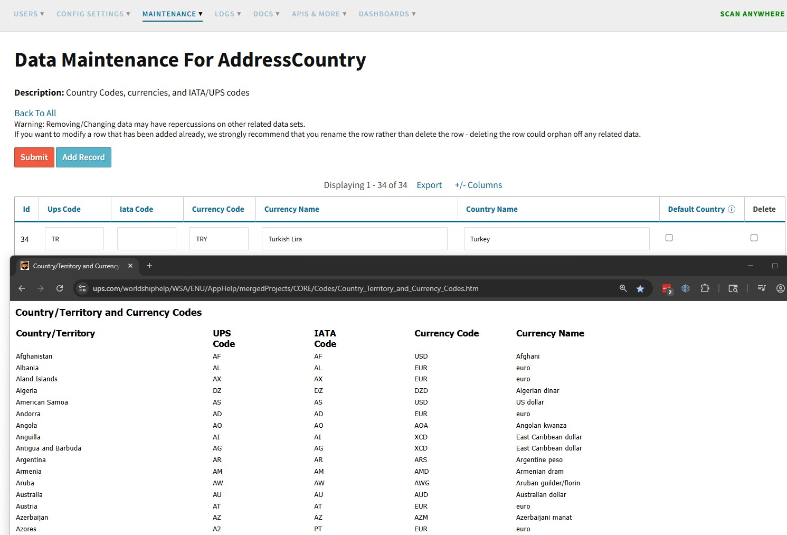Viewport: 787px width, 535px height.
Task: Reload the UPS codes page
Action: pyautogui.click(x=60, y=288)
